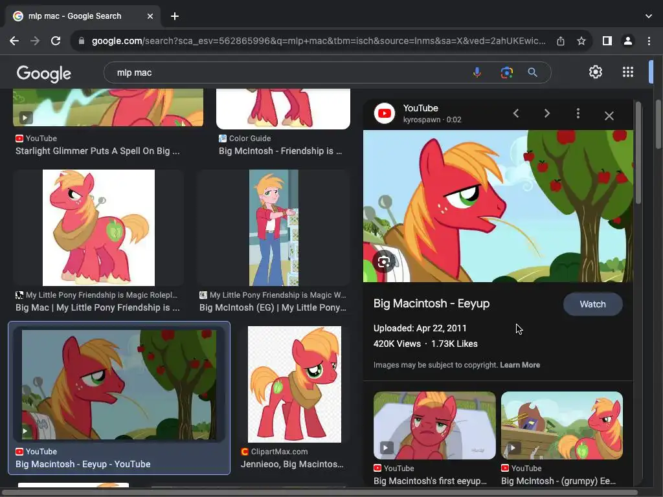This screenshot has height=497, width=663.
Task: Go to Google home via the logo
Action: click(x=44, y=74)
